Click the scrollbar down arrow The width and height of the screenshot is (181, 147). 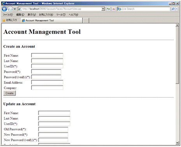click(177, 143)
